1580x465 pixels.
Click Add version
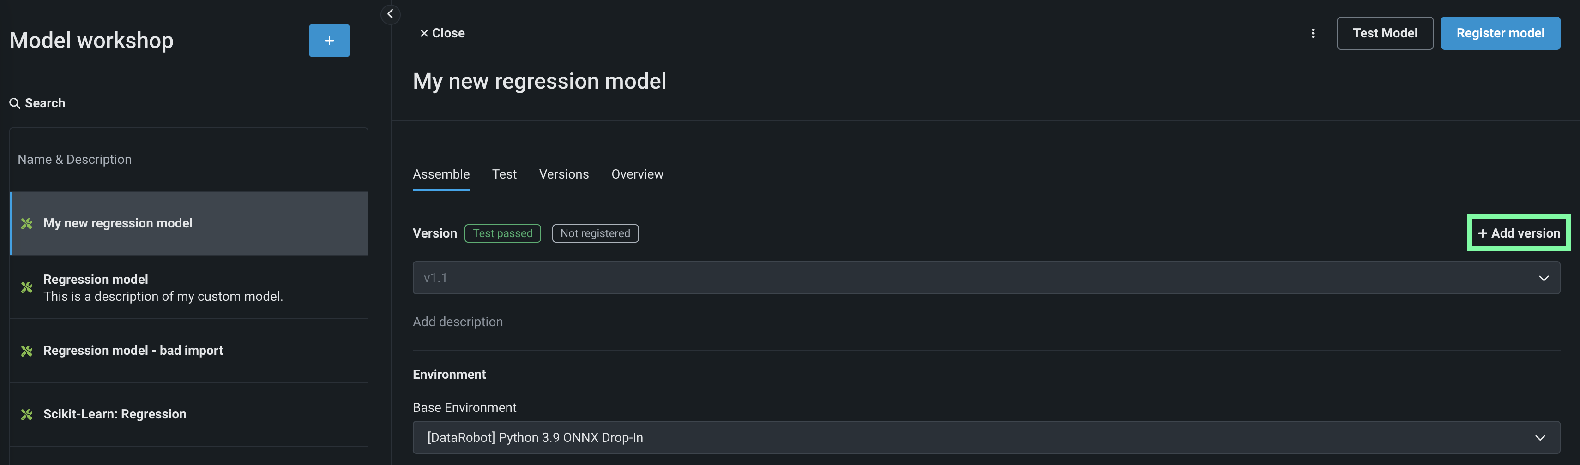[1519, 233]
